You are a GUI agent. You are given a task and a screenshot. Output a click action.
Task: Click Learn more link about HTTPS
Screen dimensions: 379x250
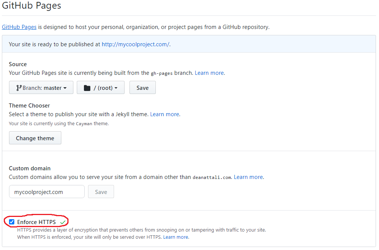coord(176,237)
